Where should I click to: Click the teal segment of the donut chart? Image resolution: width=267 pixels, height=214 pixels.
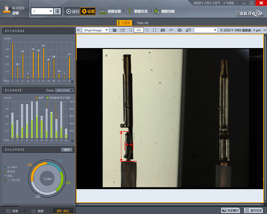(x=55, y=166)
